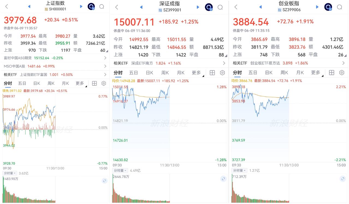Select the 五日 tab in 创业板指

[x=253, y=73]
